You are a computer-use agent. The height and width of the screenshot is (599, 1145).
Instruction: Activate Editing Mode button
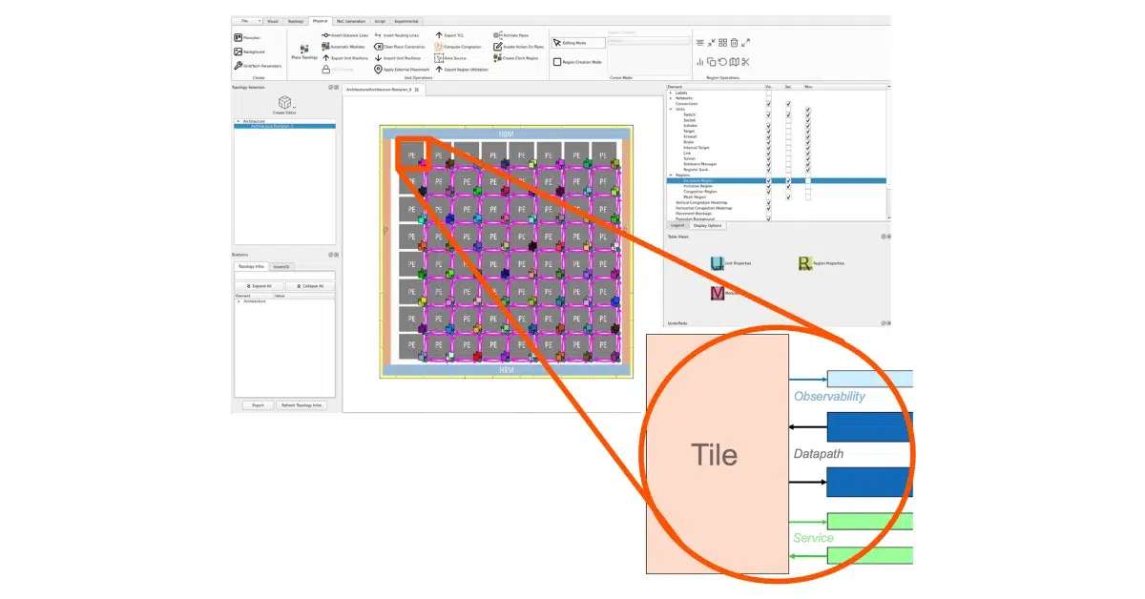click(577, 43)
